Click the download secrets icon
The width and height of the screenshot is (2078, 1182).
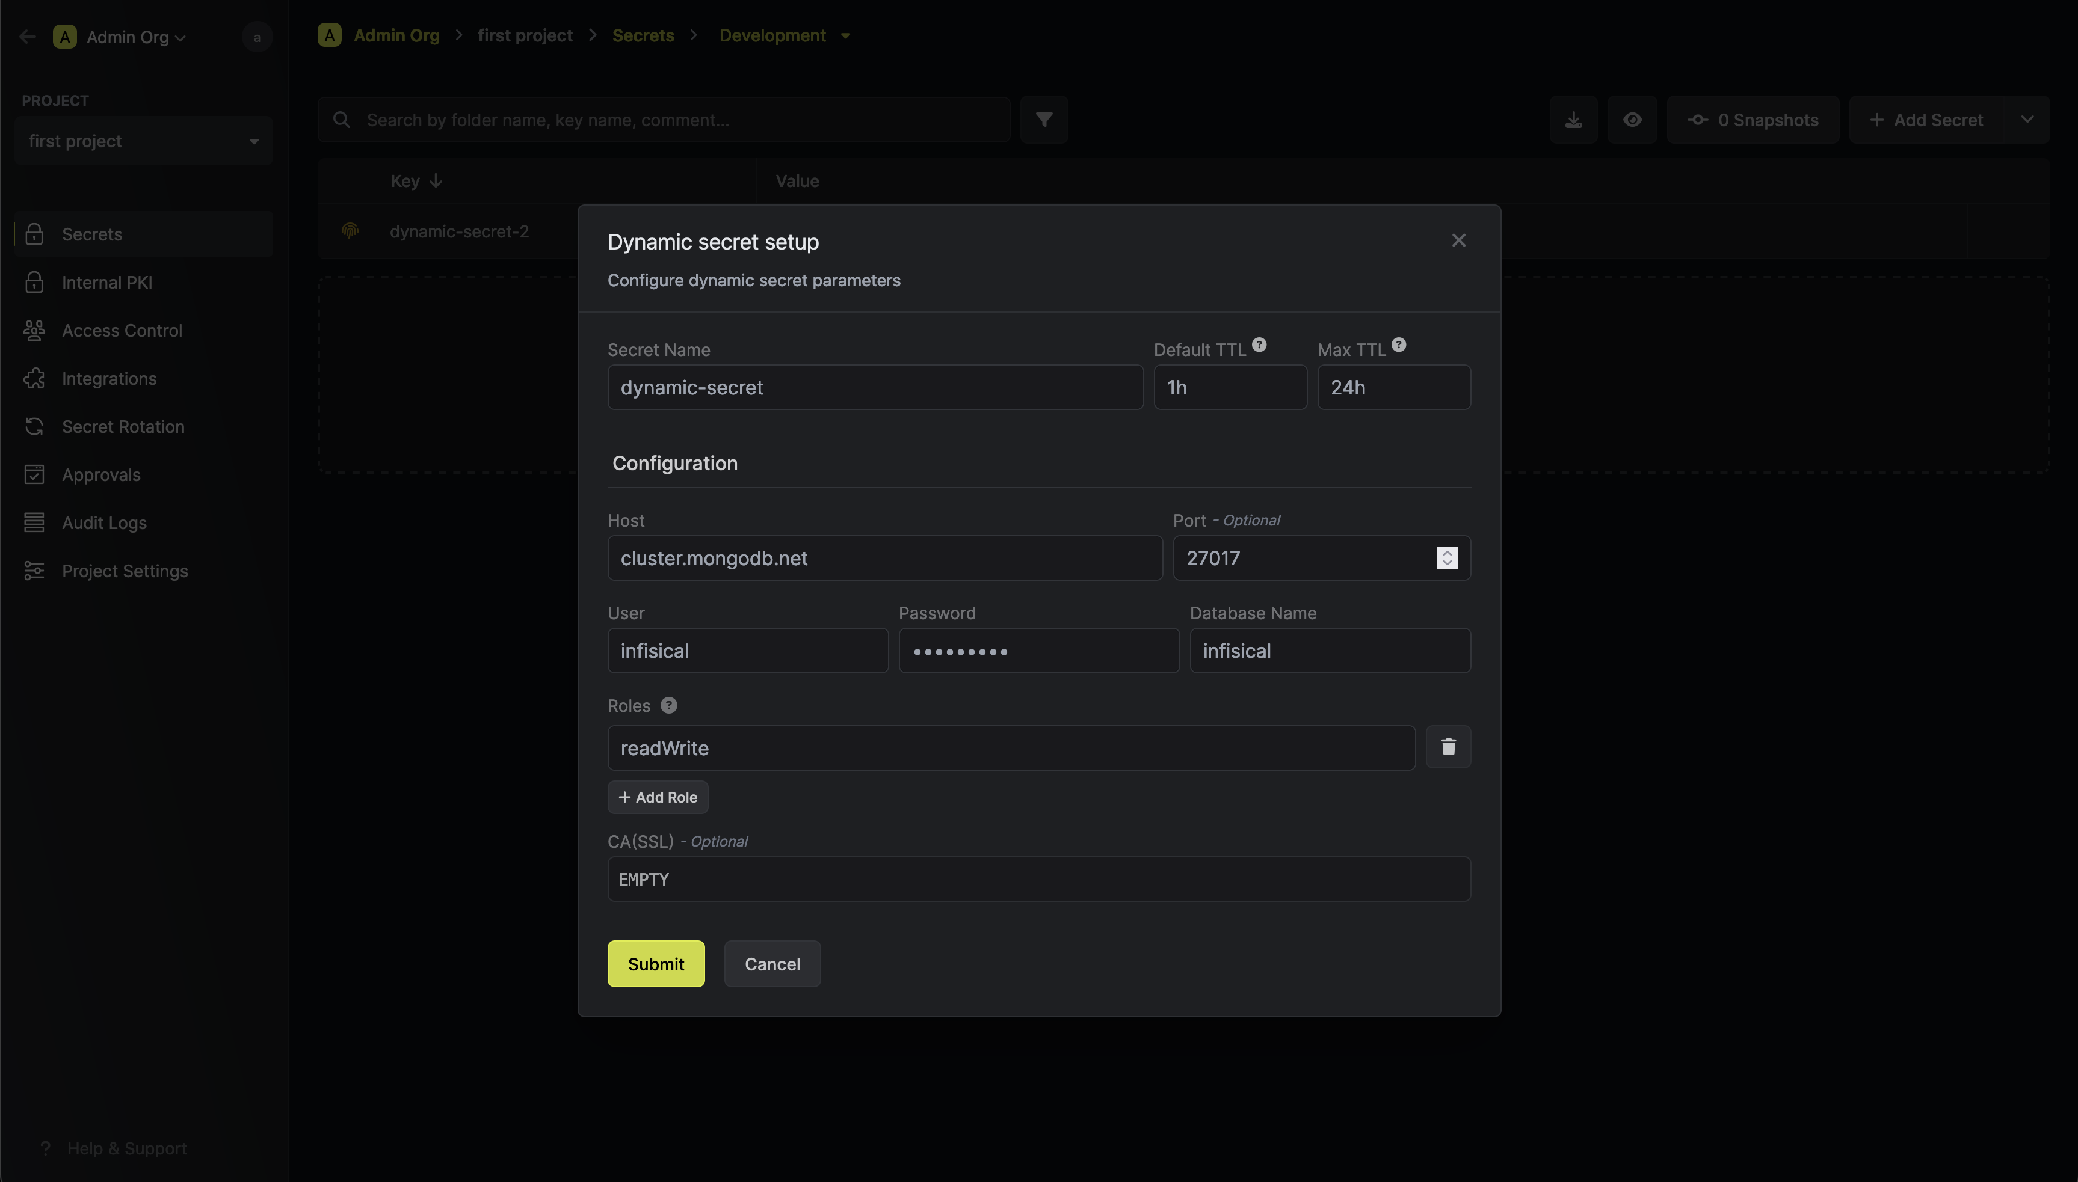[x=1573, y=120]
